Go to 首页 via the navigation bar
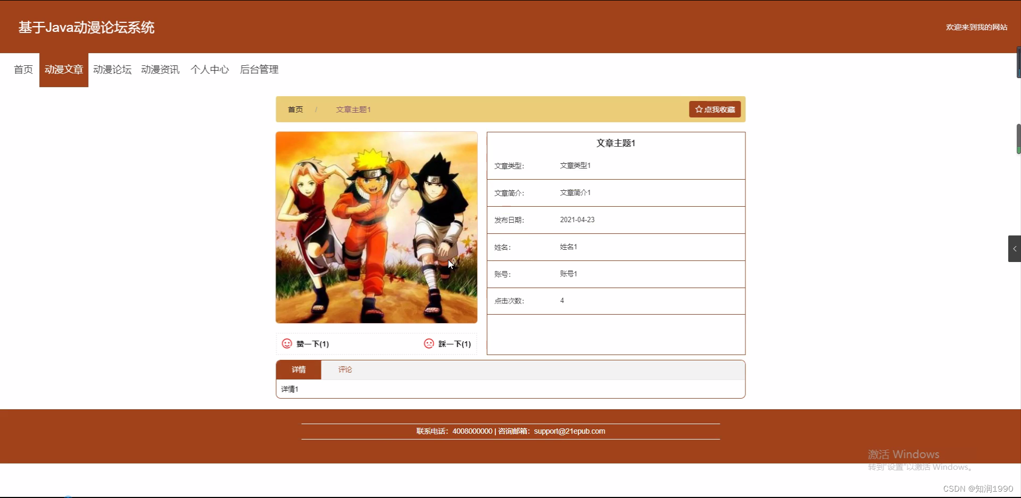This screenshot has height=498, width=1021. pos(23,70)
